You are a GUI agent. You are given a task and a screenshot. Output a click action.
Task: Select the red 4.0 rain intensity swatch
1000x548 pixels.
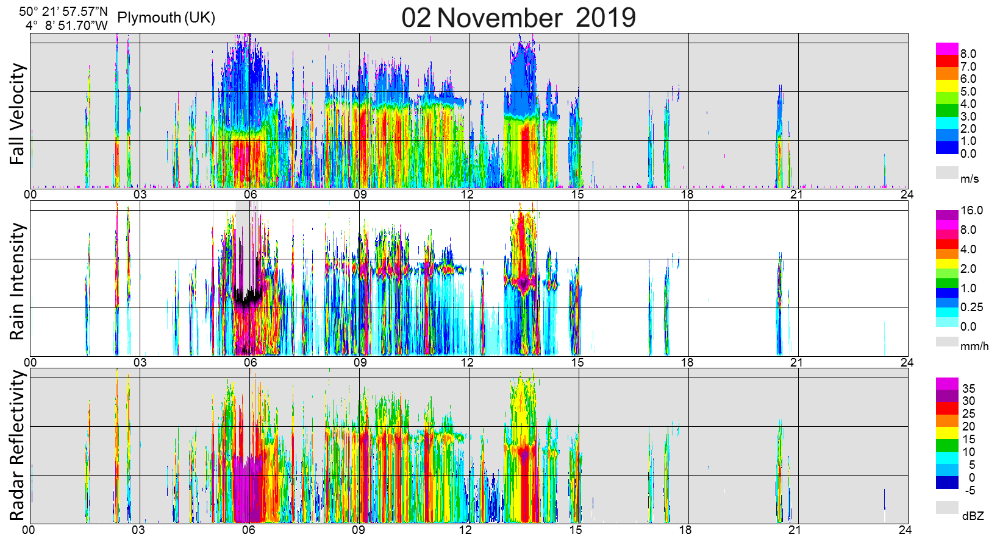(947, 244)
